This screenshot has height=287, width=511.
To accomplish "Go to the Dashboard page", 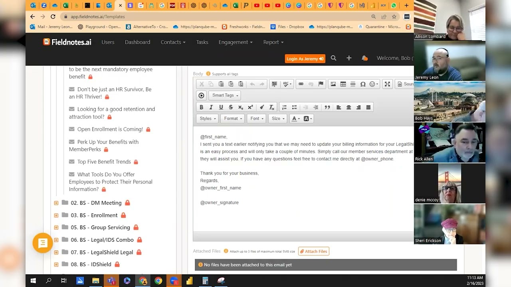I will (x=137, y=42).
